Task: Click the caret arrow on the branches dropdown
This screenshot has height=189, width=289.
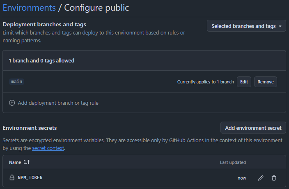Action: 280,26
